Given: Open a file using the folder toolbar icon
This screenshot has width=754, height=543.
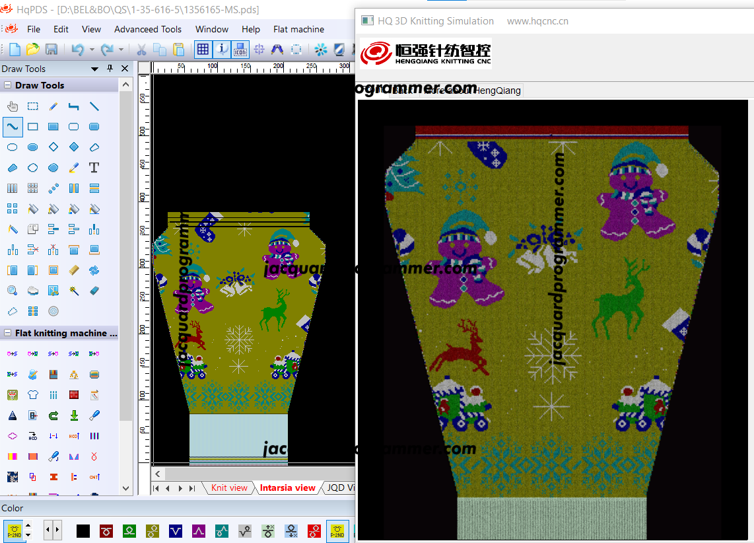Looking at the screenshot, I should tap(33, 49).
